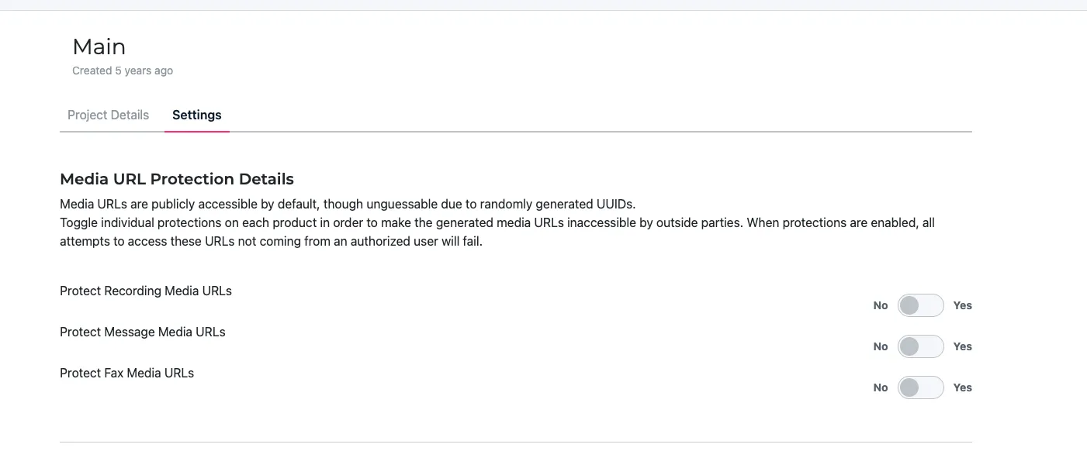Click the "Protect Message Media URLs" label

(x=143, y=332)
